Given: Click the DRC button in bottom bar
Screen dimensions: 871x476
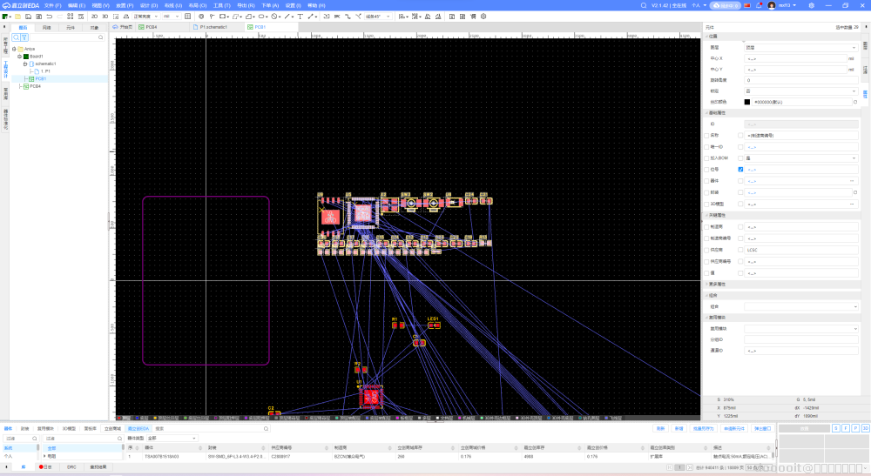Looking at the screenshot, I should point(71,467).
